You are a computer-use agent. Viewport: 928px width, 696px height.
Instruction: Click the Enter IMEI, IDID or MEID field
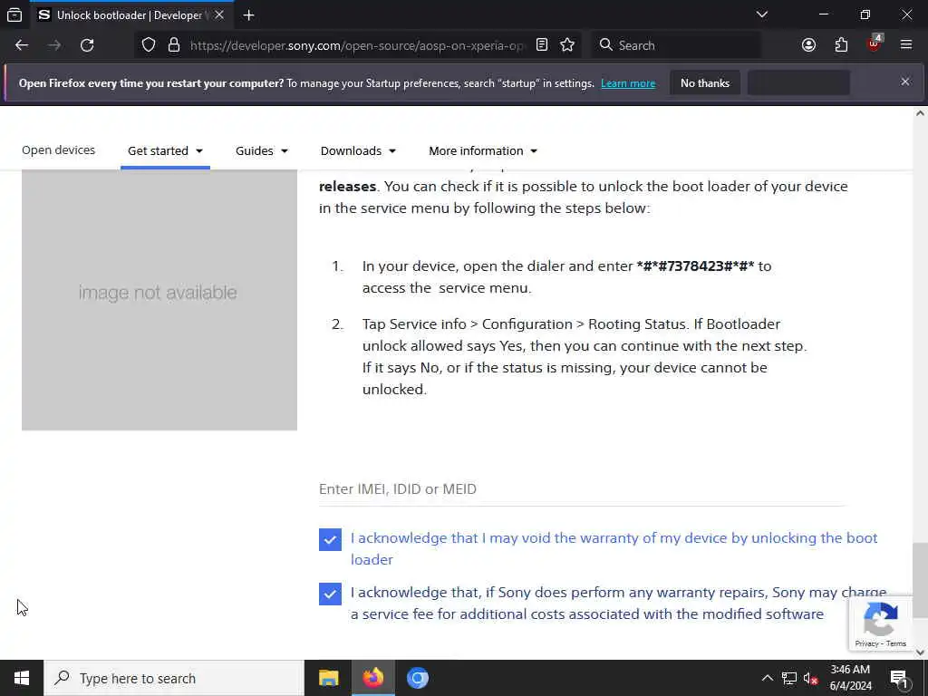tap(583, 489)
